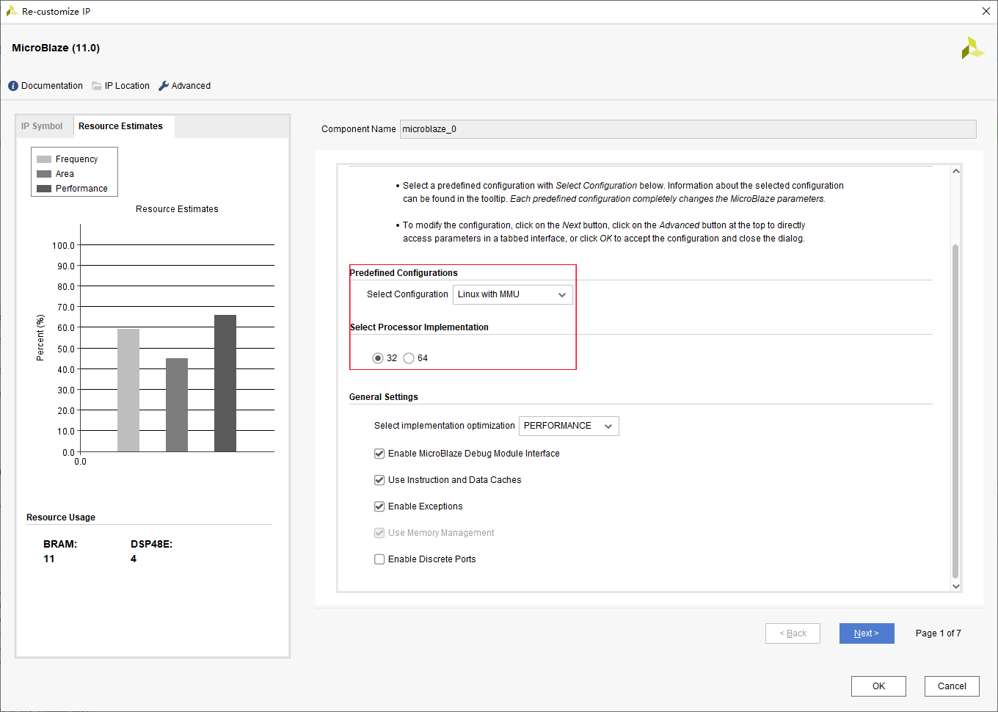Image resolution: width=998 pixels, height=712 pixels.
Task: Click the 'Page 1 of 7' text
Action: tap(938, 633)
